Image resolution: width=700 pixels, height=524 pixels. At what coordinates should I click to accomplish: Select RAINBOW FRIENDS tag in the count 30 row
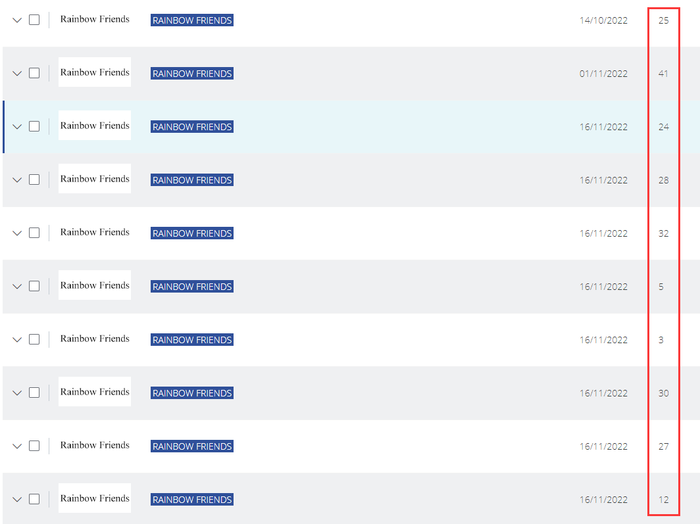192,393
